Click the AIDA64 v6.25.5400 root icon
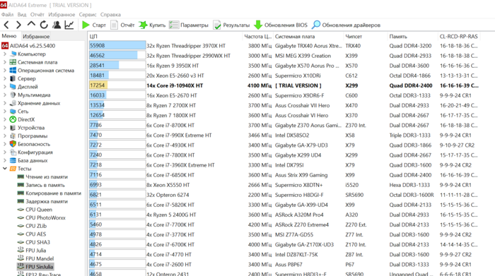The image size is (495, 276). 5,46
